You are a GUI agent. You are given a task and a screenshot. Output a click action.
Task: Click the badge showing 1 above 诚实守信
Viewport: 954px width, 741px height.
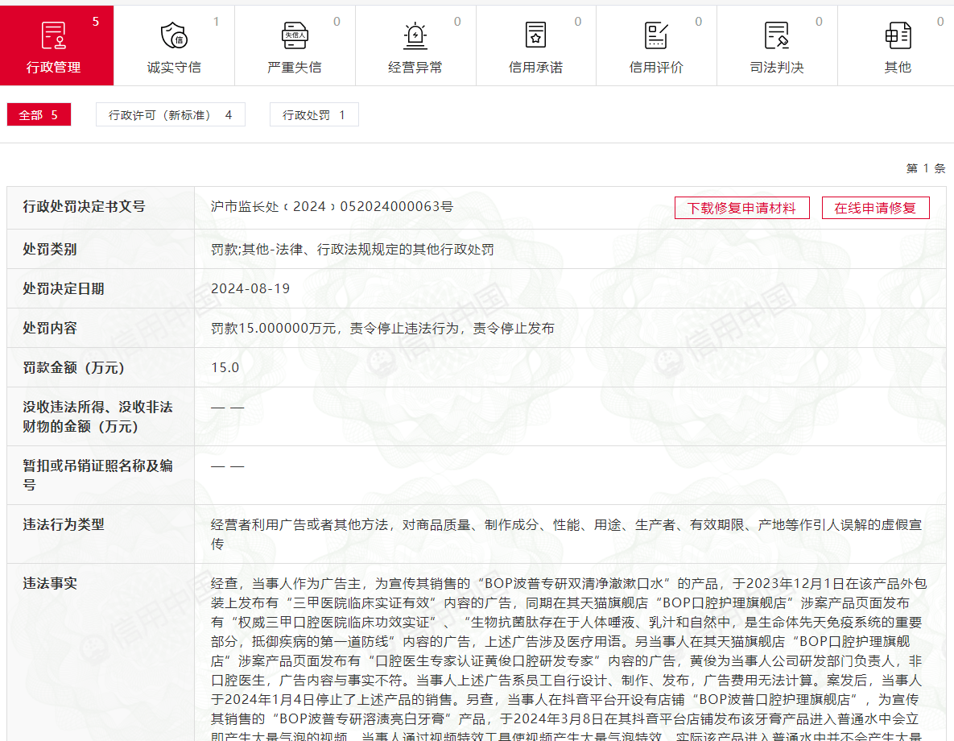coord(217,22)
